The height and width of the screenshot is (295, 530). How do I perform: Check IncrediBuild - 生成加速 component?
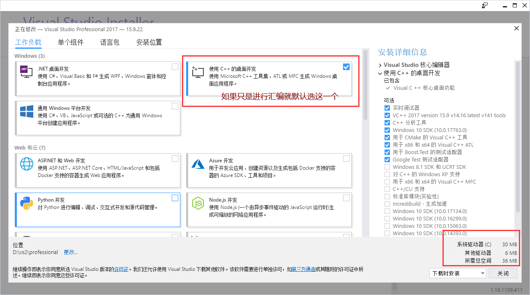coord(387,204)
